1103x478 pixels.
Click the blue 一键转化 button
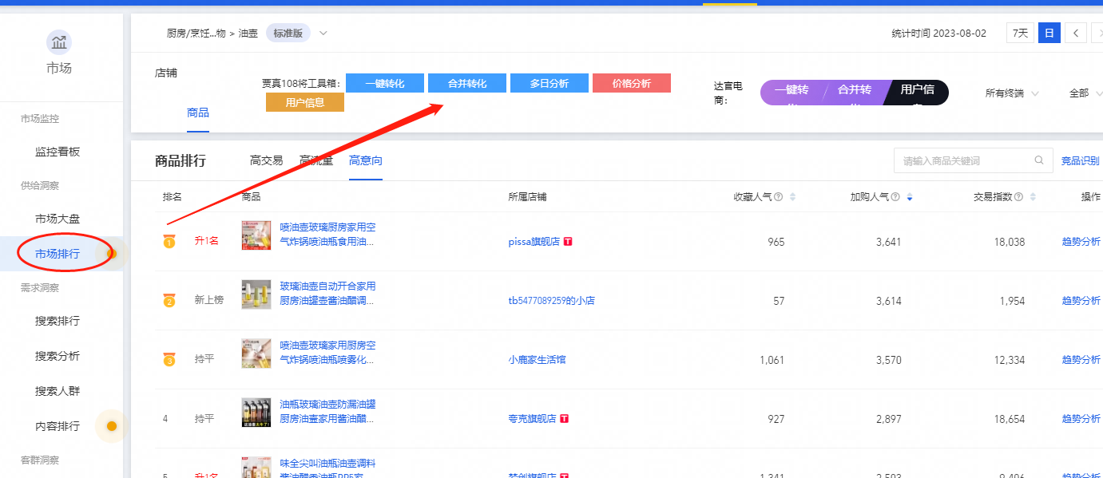click(x=384, y=83)
